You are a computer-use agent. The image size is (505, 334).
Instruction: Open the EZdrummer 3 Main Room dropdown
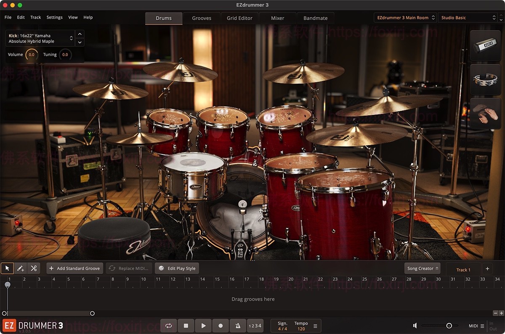pos(404,17)
